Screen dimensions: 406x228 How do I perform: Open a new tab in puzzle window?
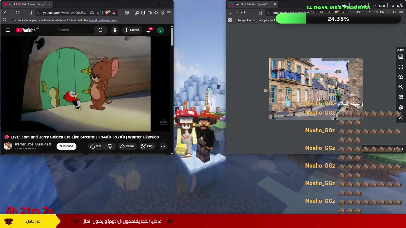283,4
